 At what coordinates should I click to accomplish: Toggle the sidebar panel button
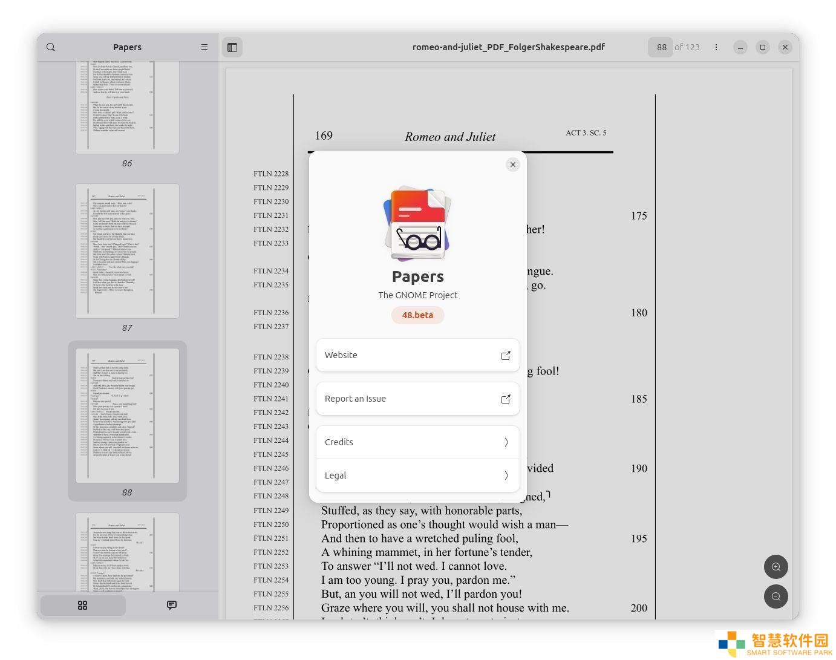tap(232, 47)
